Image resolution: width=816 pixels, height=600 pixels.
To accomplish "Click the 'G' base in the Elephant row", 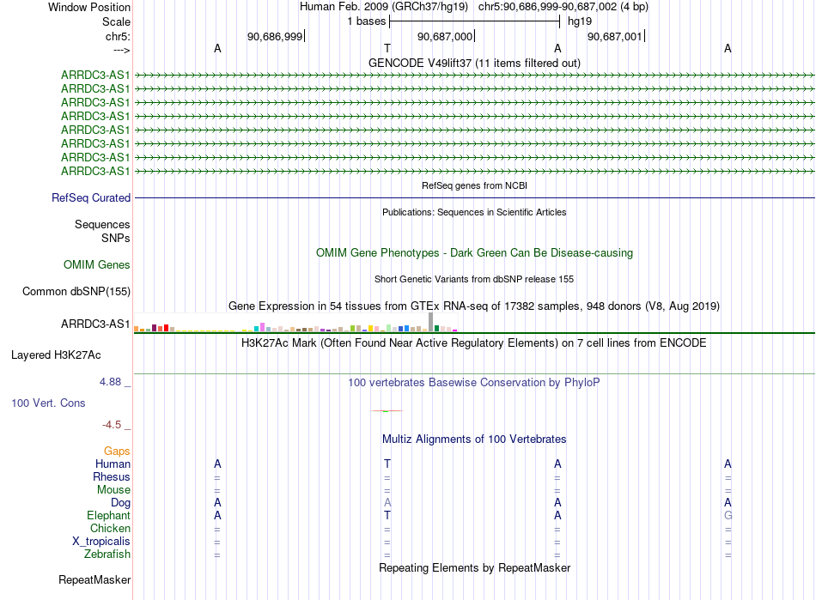I will tap(728, 515).
